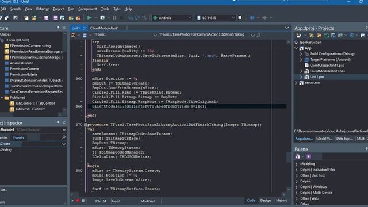Click the search magnifier in code navigation bar
368x207 pixels.
[258, 35]
